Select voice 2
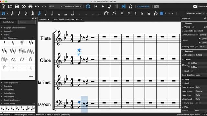This screenshot has height=116, width=207. click(x=165, y=13)
